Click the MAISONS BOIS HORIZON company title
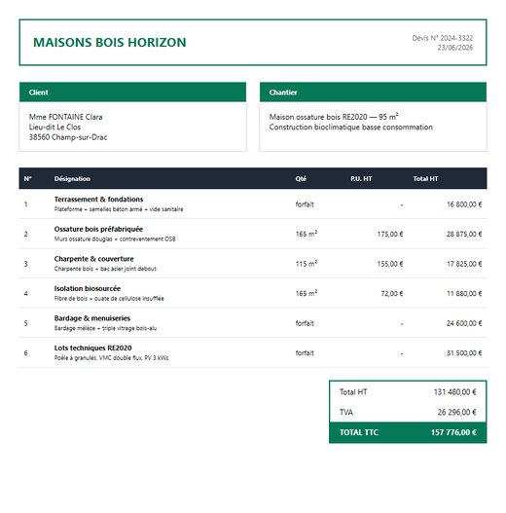The image size is (506, 513). tap(110, 43)
